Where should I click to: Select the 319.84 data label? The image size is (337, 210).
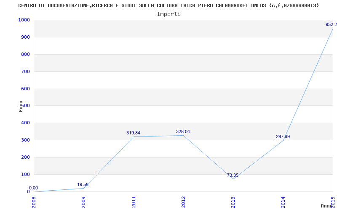pyautogui.click(x=133, y=133)
